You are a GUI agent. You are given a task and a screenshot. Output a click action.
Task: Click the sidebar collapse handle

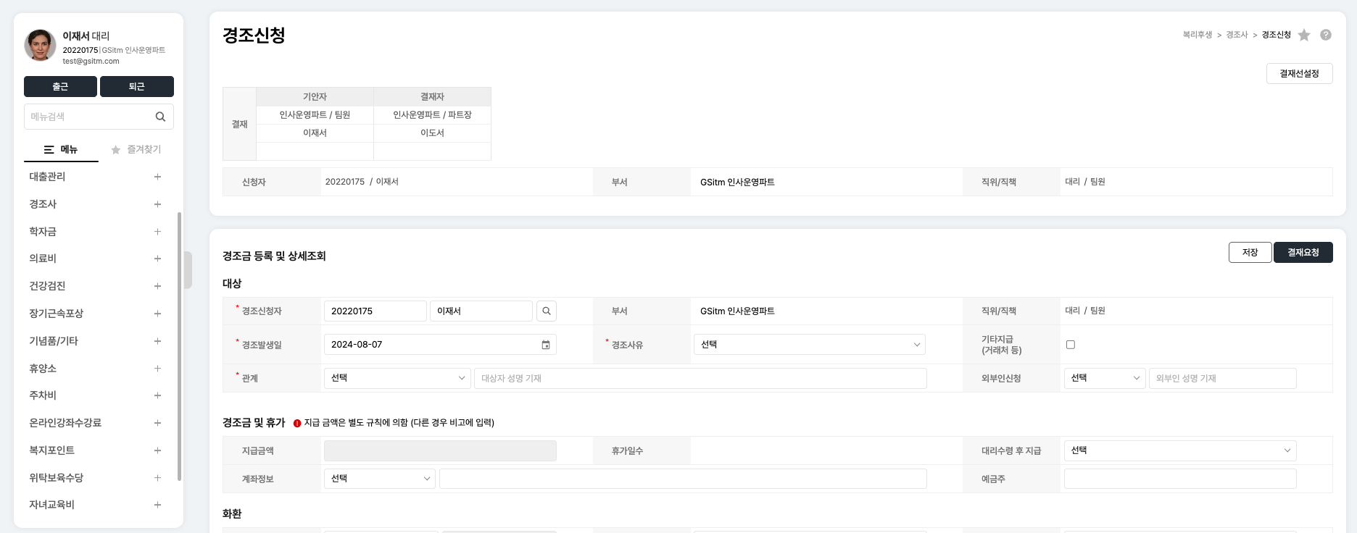188,269
